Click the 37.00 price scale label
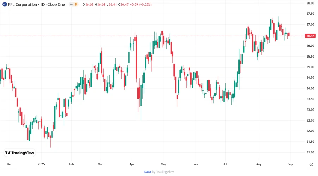 pos(310,24)
